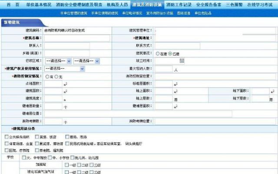Focus the 建筑面积 input field

(x=53, y=91)
